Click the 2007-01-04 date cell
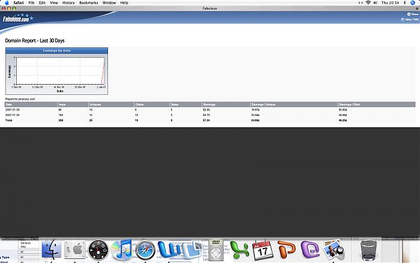 tap(13, 115)
